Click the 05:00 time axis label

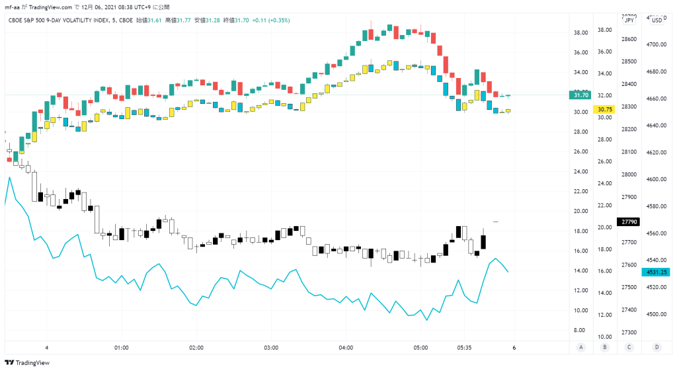click(x=420, y=348)
